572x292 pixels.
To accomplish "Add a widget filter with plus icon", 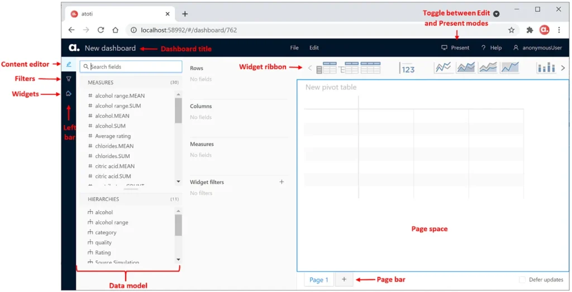I will tap(282, 182).
